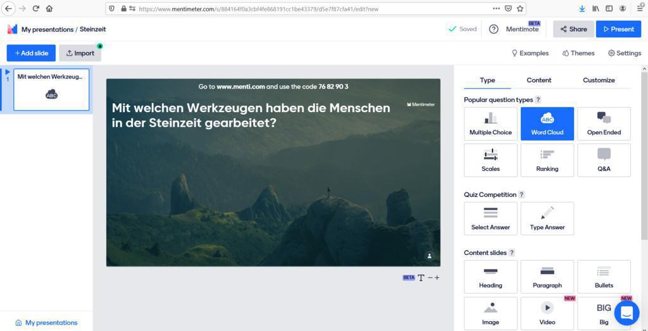The image size is (648, 331).
Task: Show help for Content slides
Action: [511, 253]
